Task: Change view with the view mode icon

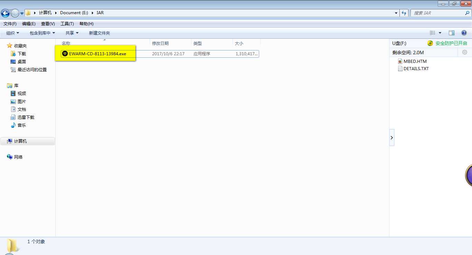Action: 433,33
